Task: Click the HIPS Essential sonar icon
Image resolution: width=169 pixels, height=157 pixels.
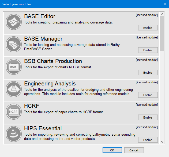Action: (13, 134)
